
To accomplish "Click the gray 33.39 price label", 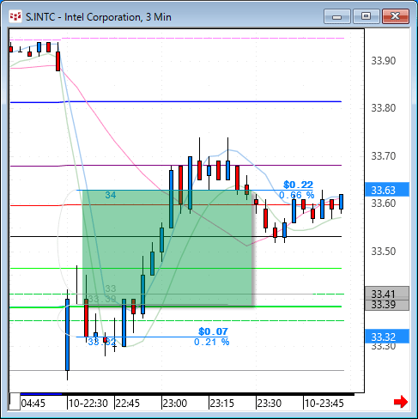I will click(387, 305).
